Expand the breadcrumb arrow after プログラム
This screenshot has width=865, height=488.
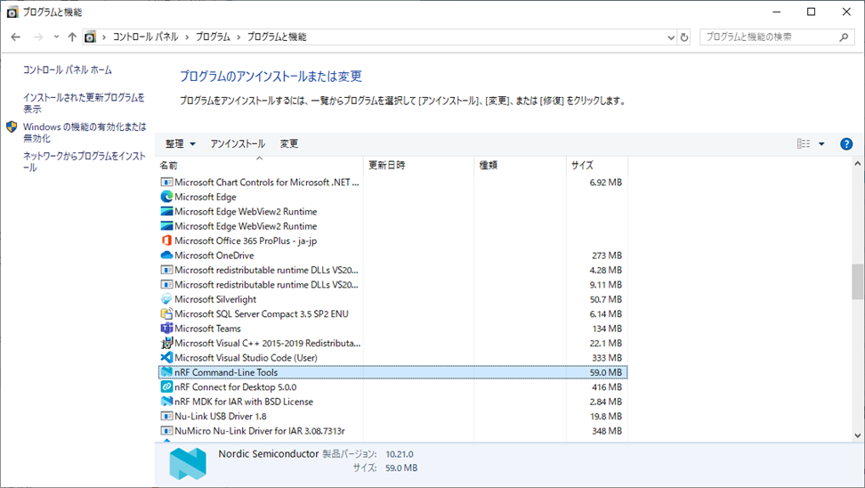(x=238, y=37)
